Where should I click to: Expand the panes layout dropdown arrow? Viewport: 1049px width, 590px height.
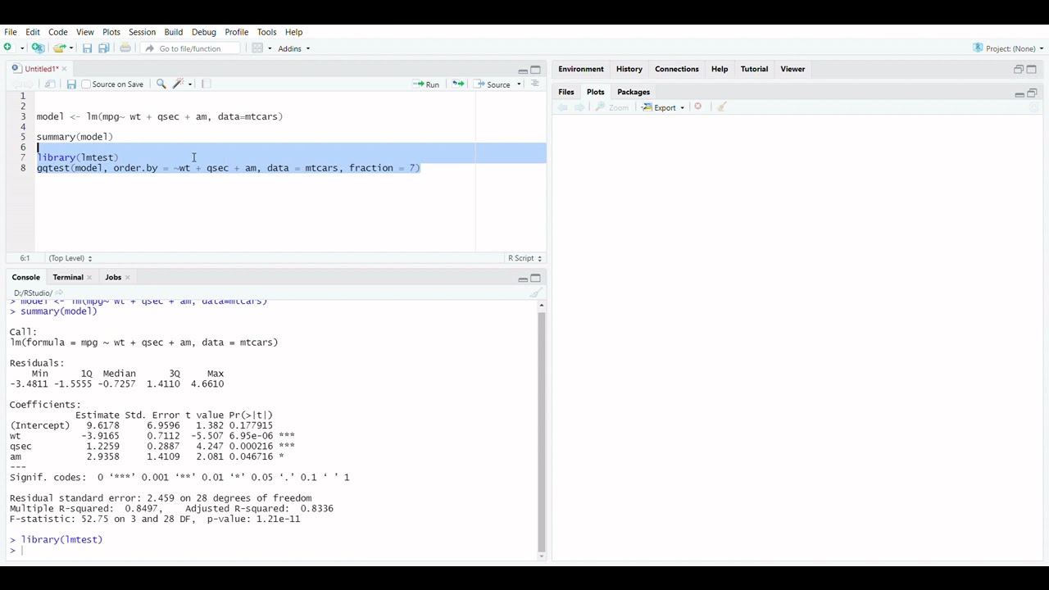point(270,48)
